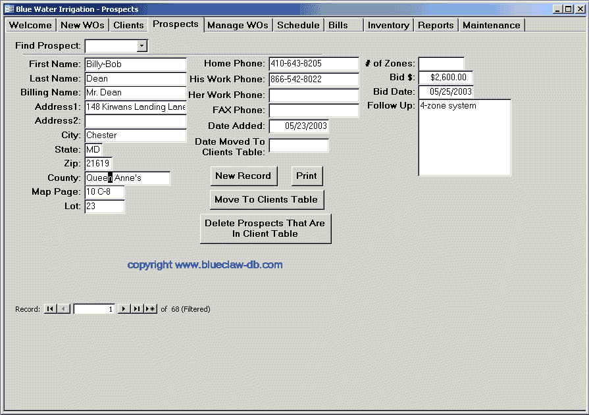Open the Find Prospect dropdown arrow
Screen dimensions: 589x415
(x=141, y=46)
